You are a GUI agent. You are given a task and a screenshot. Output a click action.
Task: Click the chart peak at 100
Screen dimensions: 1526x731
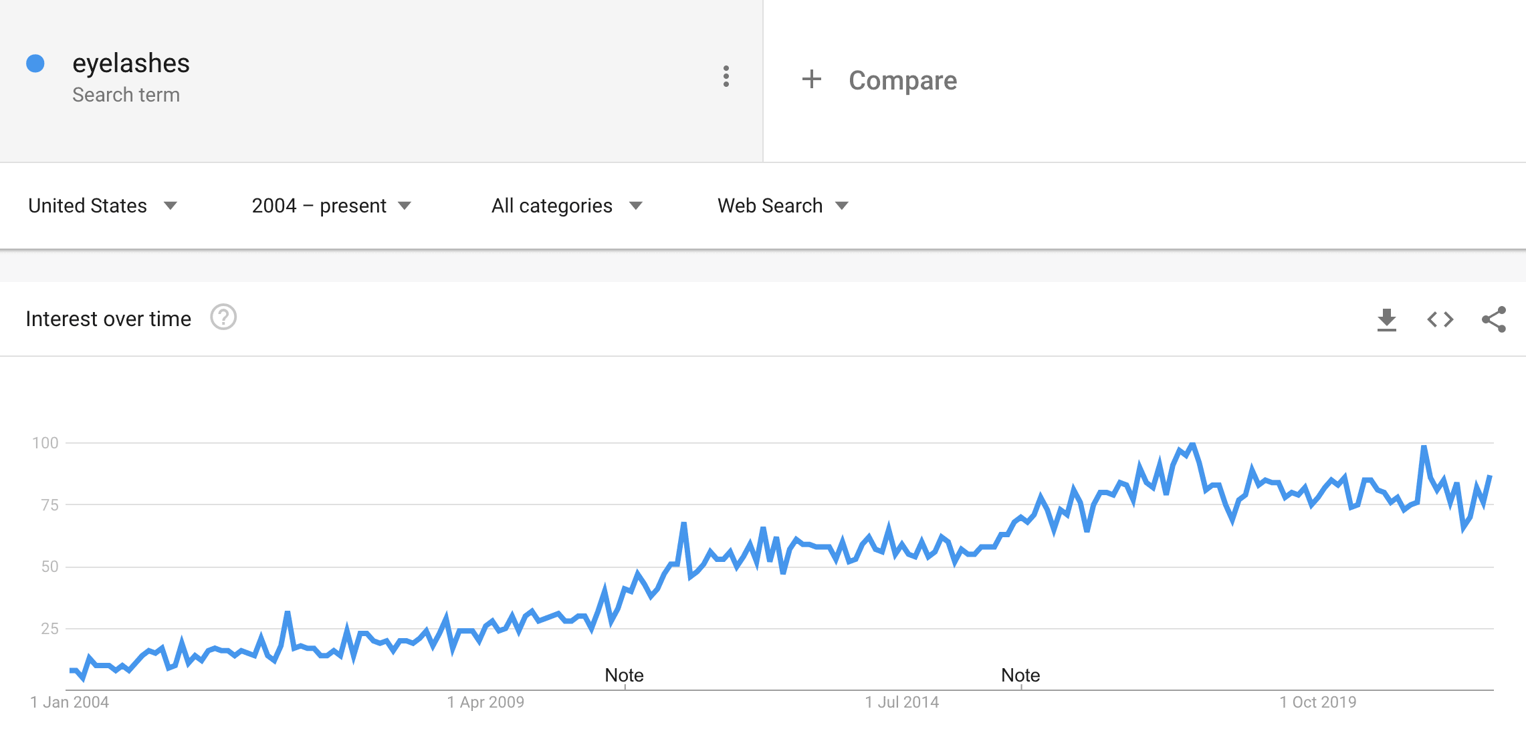tap(1192, 444)
